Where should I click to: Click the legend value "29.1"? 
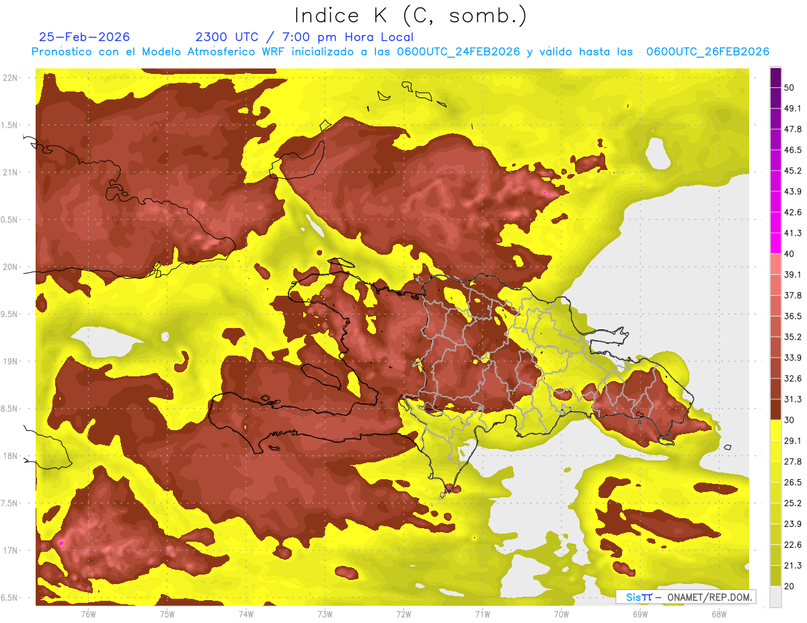[x=793, y=440]
